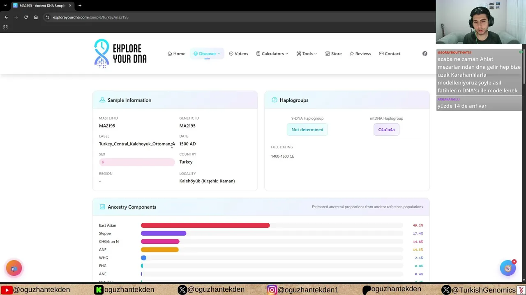Select the 14.8% CHG/Iran N value
526x295 pixels.
pyautogui.click(x=418, y=242)
